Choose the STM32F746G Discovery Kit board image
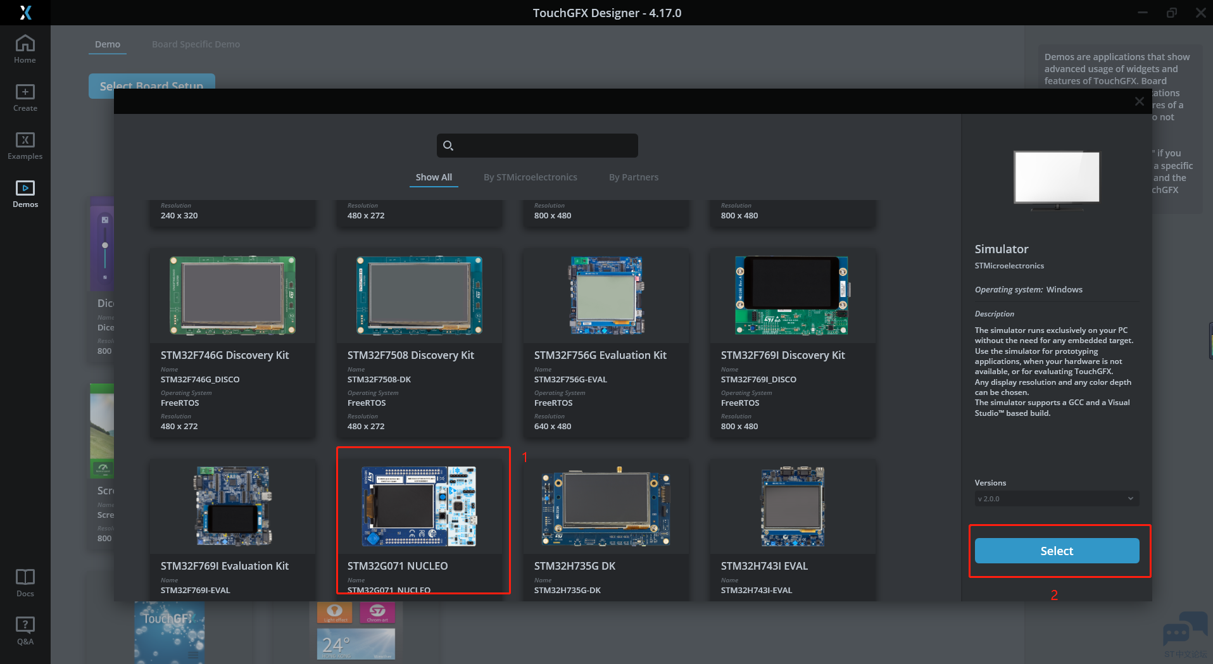 point(233,295)
